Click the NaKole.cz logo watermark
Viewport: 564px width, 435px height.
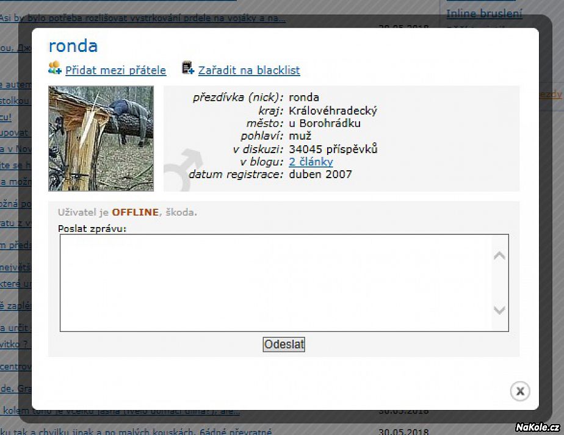537,427
